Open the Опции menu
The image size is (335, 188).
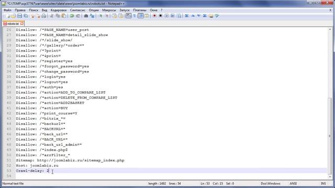tap(94, 10)
